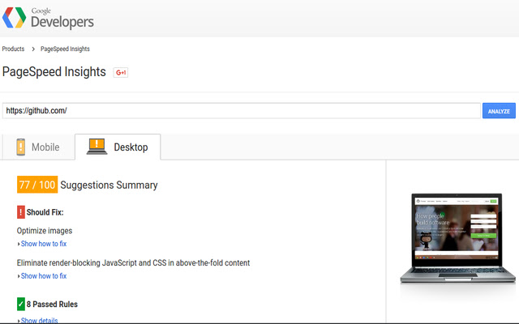Image resolution: width=519 pixels, height=324 pixels.
Task: Click the red Should Fix exclamation icon
Action: tap(21, 212)
